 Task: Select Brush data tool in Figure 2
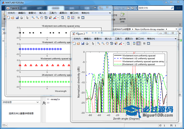pyautogui.click(x=120, y=44)
